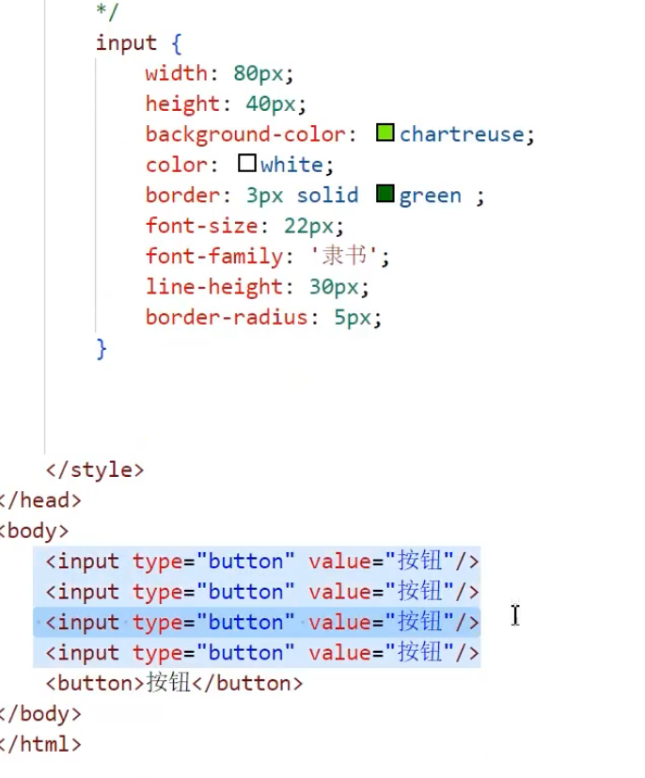Screen dimensions: 645x778
Task: Click the '*/' comment end marker
Action: [107, 12]
